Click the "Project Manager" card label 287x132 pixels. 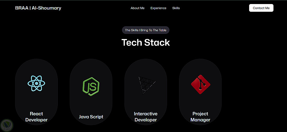(200, 117)
